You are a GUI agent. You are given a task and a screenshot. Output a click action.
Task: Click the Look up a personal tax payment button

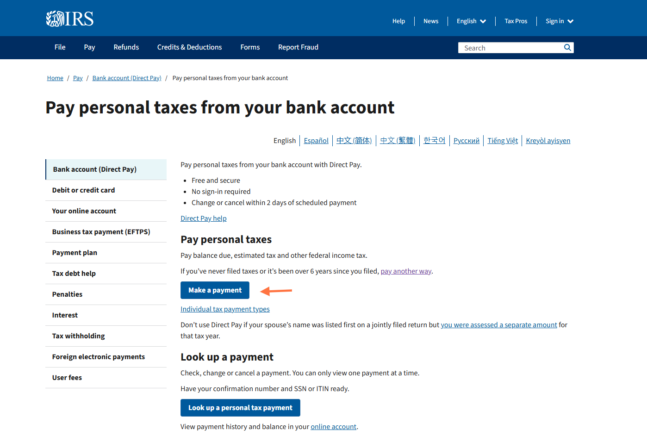pyautogui.click(x=240, y=408)
